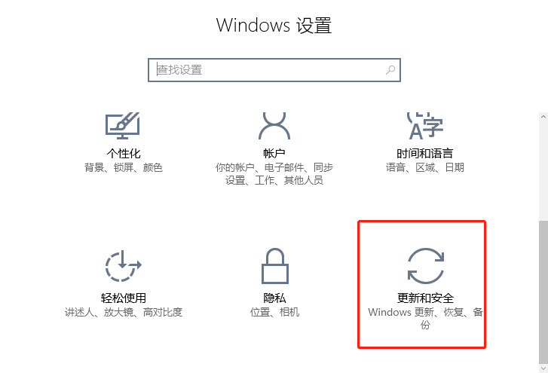Screen dimensions: 548x373
Task: Click the 背景、锁屏、颜色 description text
Action: (x=124, y=167)
